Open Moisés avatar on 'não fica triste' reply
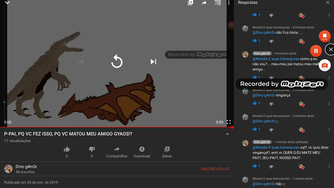Image resolution: width=334 pixels, height=188 pixels. tap(245, 28)
